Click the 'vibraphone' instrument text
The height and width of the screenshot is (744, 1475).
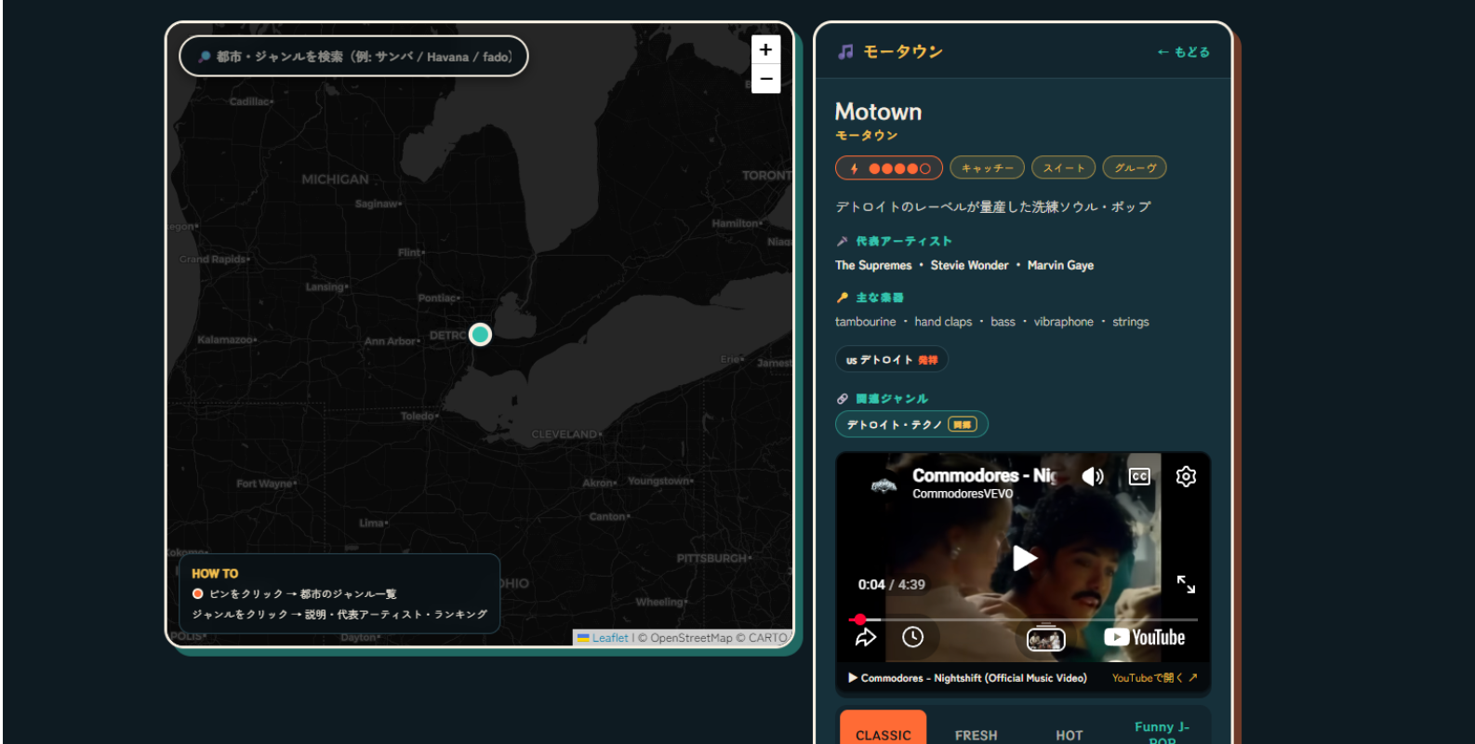point(1063,322)
